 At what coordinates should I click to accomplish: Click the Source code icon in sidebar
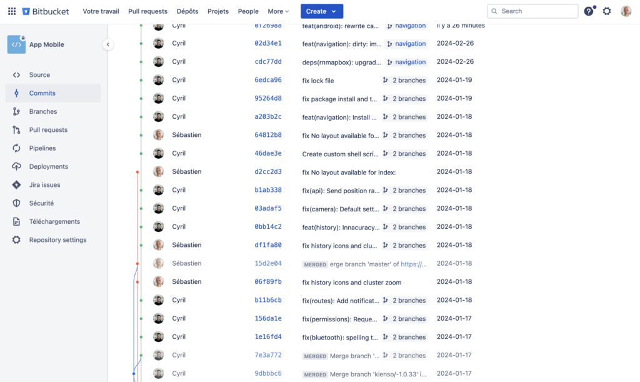tap(16, 74)
